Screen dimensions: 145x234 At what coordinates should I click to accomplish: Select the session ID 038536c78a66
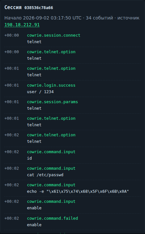39,7
